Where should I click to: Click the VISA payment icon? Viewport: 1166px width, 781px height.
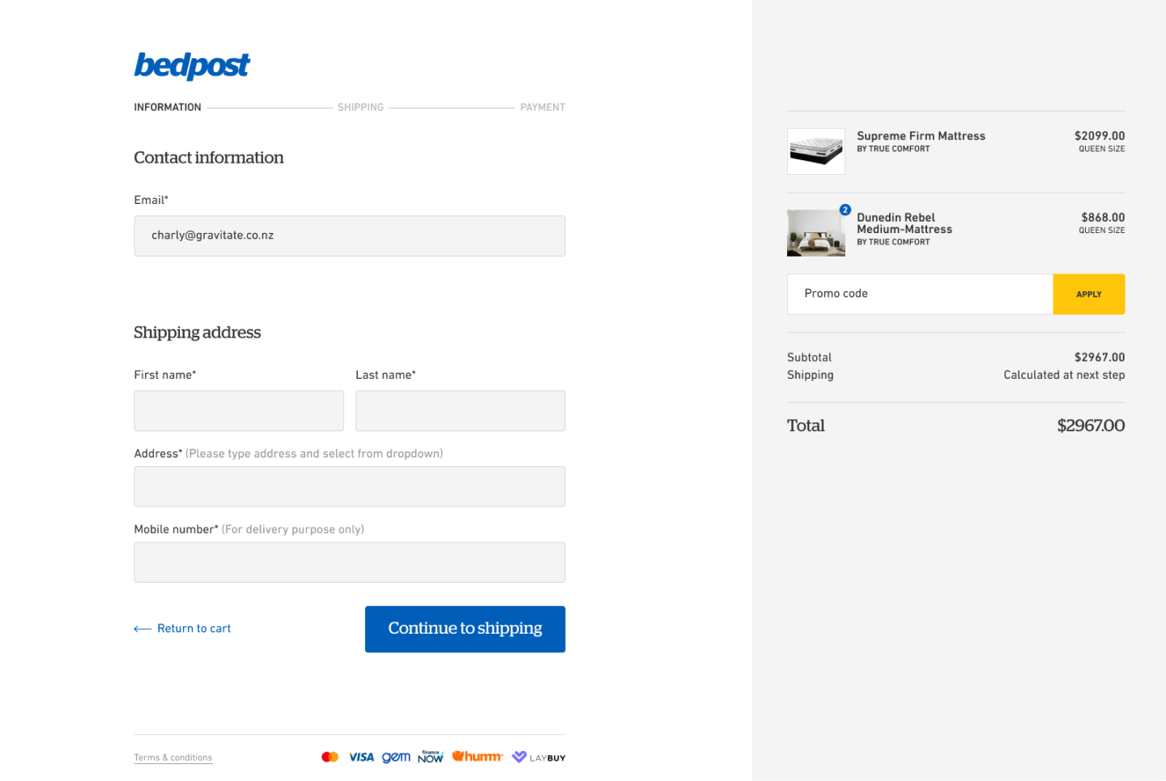361,758
